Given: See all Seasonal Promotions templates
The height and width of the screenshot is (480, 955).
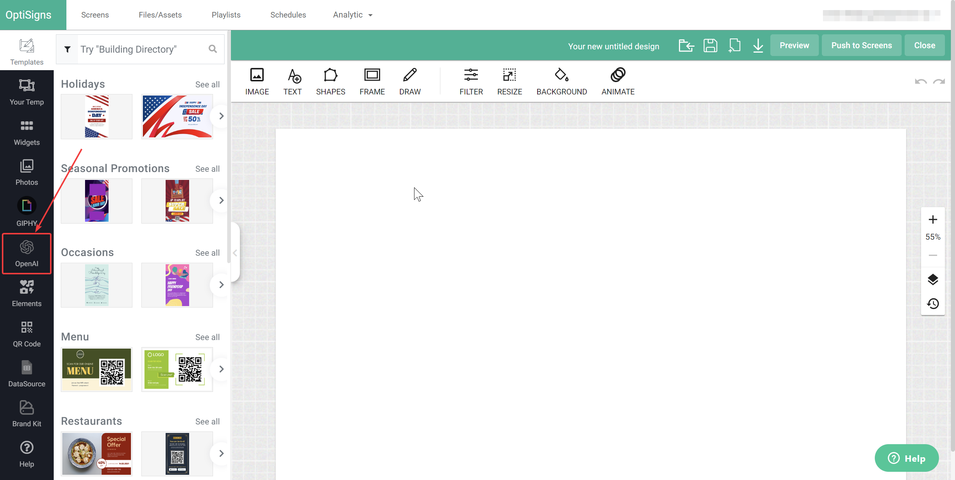Looking at the screenshot, I should pyautogui.click(x=207, y=169).
